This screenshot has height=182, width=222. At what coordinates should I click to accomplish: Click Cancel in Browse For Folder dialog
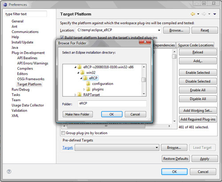click(x=135, y=114)
